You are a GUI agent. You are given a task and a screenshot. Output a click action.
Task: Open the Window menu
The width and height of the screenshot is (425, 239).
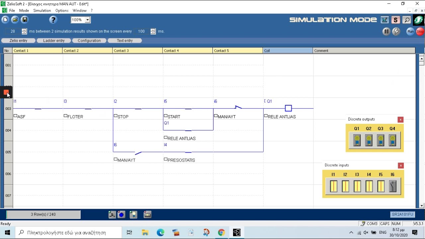click(80, 11)
